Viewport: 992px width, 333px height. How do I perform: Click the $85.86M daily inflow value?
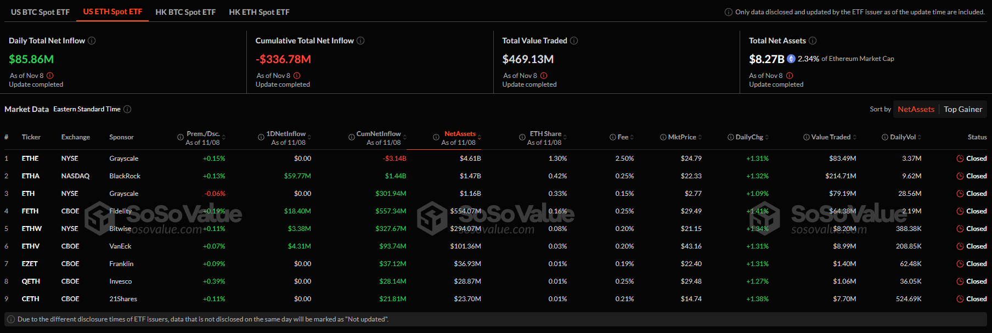point(31,59)
